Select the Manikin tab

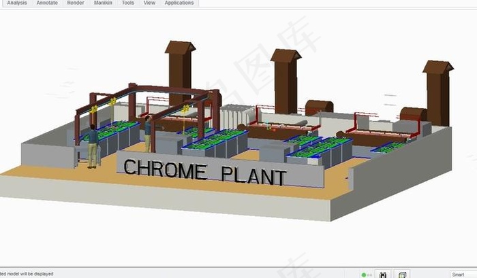103,3
